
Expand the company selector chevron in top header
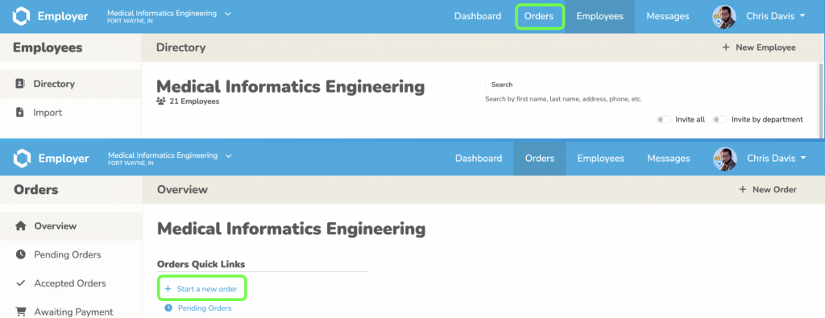tap(228, 14)
